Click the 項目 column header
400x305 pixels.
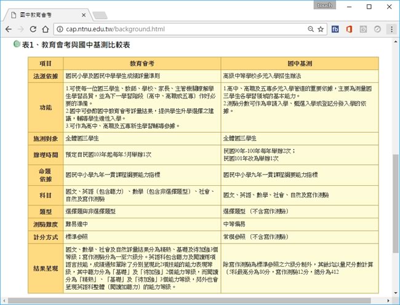pyautogui.click(x=46, y=63)
